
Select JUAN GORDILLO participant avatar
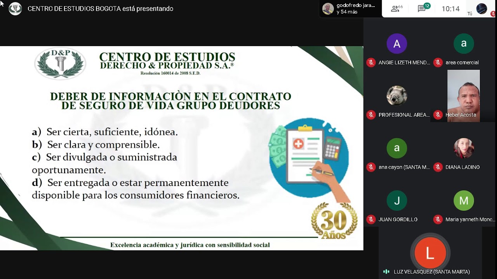pyautogui.click(x=397, y=200)
